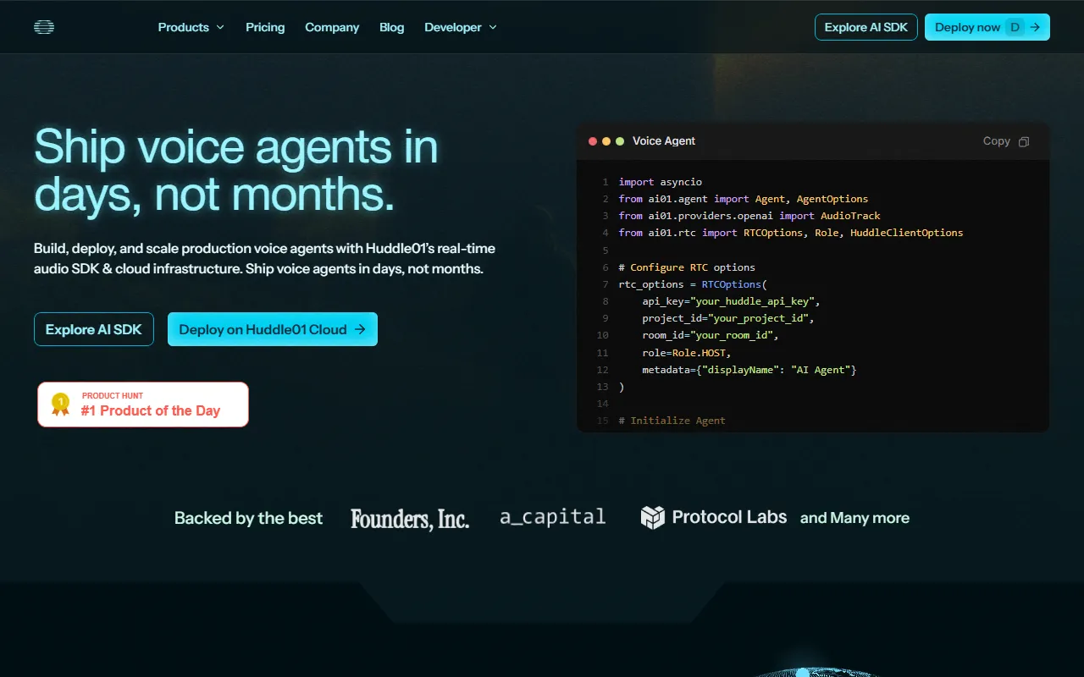This screenshot has height=677, width=1084.
Task: Expand the Products dropdown menu
Action: pyautogui.click(x=191, y=27)
